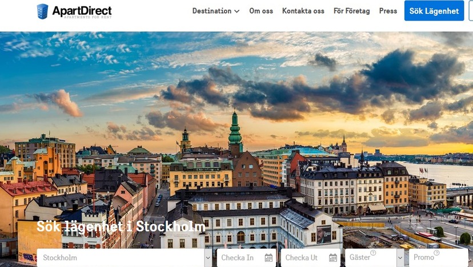Viewport: 473px width, 267px height.
Task: Open the Checka In calendar icon
Action: (x=269, y=258)
